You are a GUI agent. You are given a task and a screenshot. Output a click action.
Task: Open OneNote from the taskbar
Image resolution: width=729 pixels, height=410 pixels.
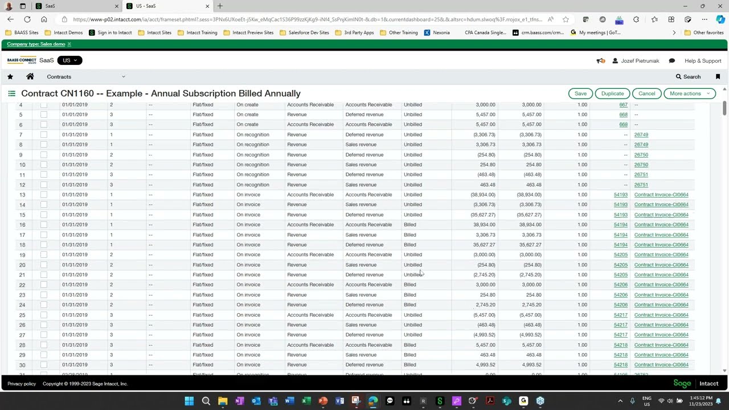point(239,401)
